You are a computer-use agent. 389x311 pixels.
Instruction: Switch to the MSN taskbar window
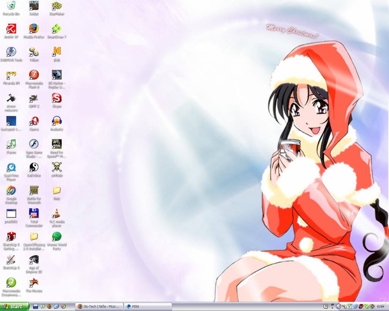point(147,306)
